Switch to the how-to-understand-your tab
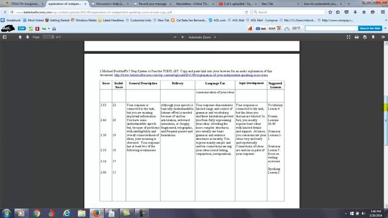This screenshot has width=388, height=218. [323, 4]
